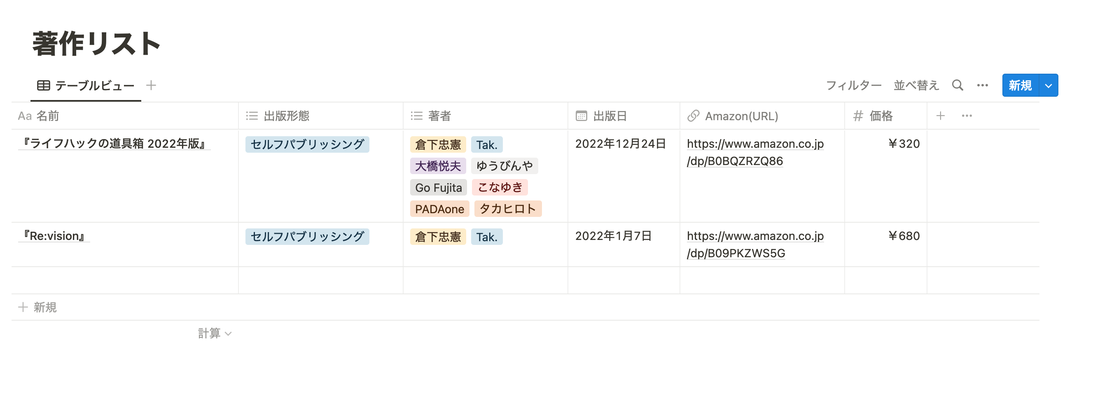This screenshot has height=405, width=1093.
Task: Click the search magnifier icon
Action: (957, 85)
